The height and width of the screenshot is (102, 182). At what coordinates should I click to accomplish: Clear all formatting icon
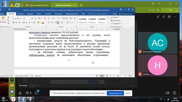click(45, 18)
